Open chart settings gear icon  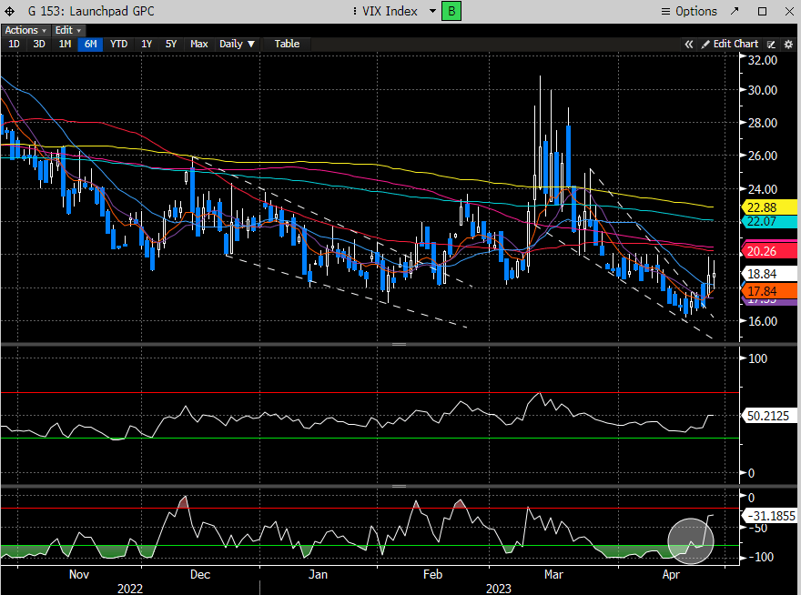[x=788, y=44]
